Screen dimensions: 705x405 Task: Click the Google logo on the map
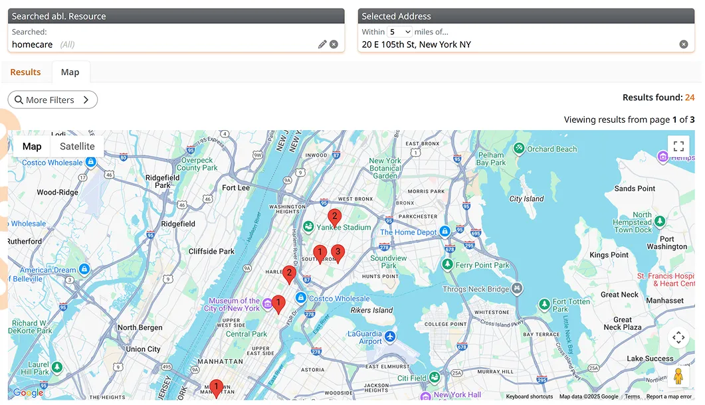28,392
